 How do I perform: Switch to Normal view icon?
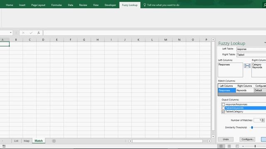(x=221, y=146)
